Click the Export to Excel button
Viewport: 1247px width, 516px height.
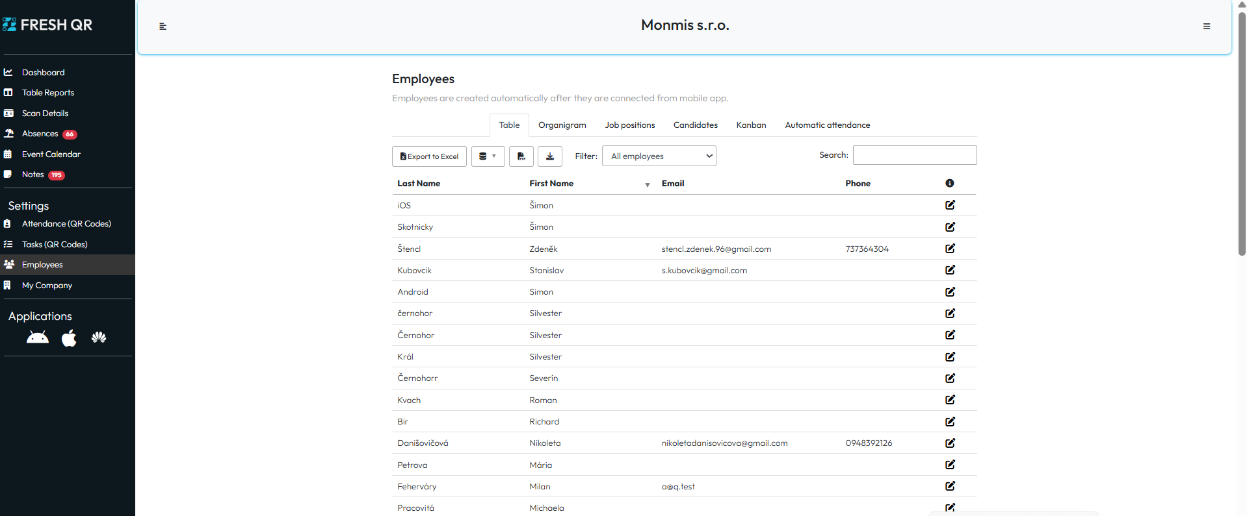tap(429, 156)
